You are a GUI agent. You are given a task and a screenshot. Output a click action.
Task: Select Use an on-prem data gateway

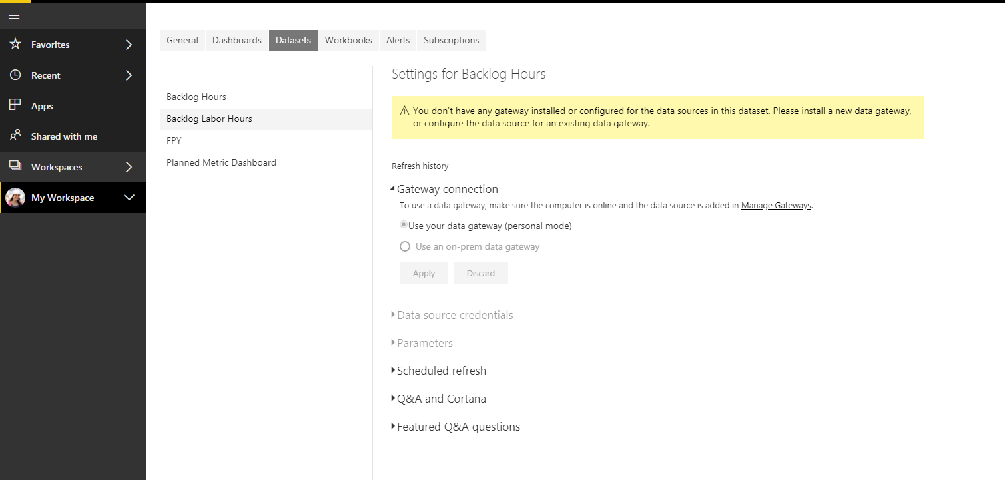[405, 246]
